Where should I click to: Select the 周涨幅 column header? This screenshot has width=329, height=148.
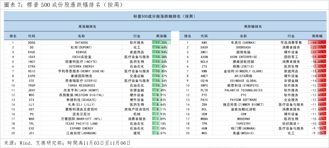point(161,36)
